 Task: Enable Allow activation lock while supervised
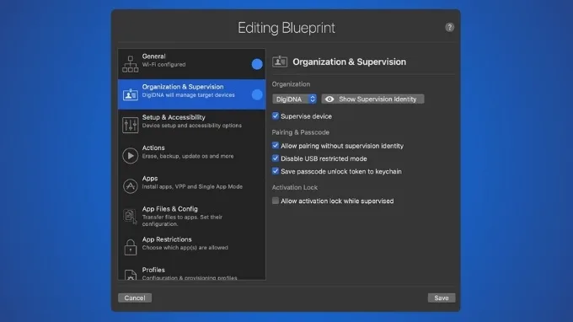click(x=276, y=201)
